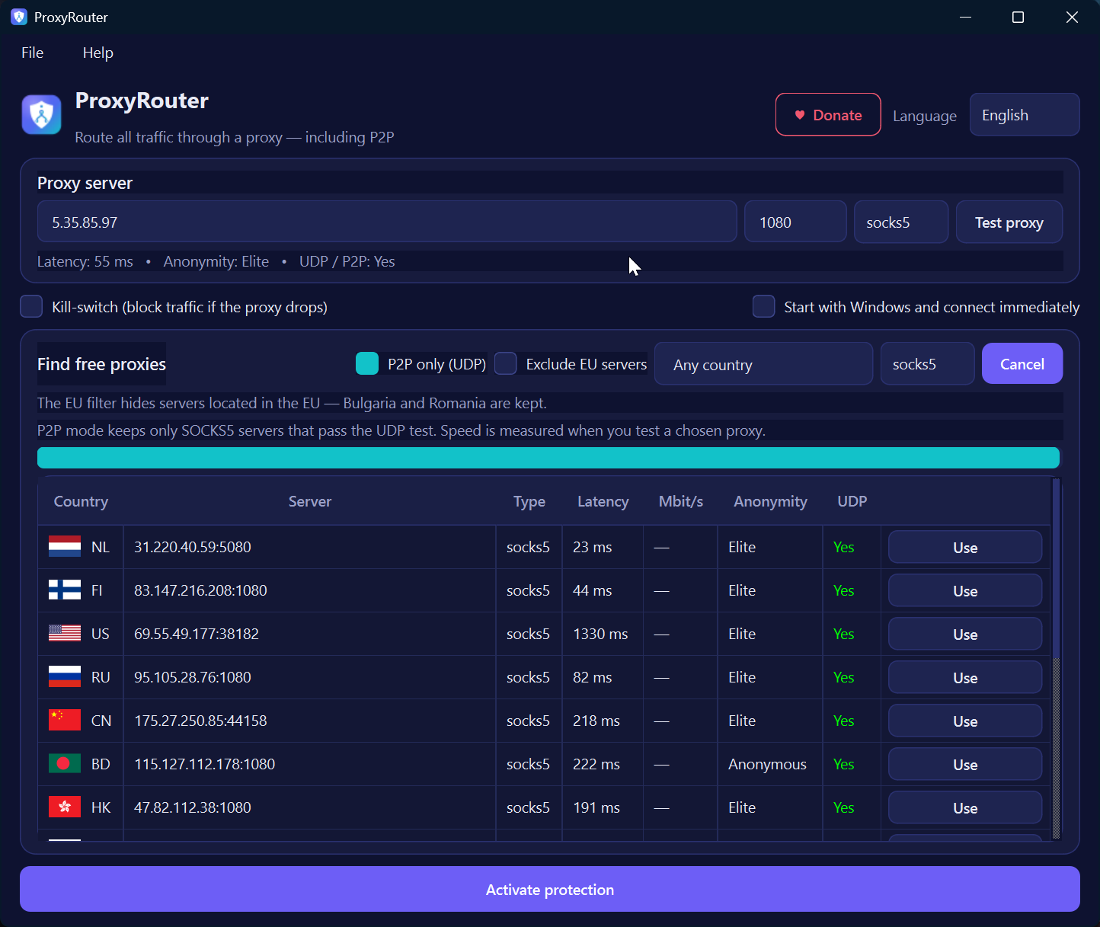Toggle Start with Windows and connect immediately
Screen dimensions: 1100x927
[x=764, y=306]
